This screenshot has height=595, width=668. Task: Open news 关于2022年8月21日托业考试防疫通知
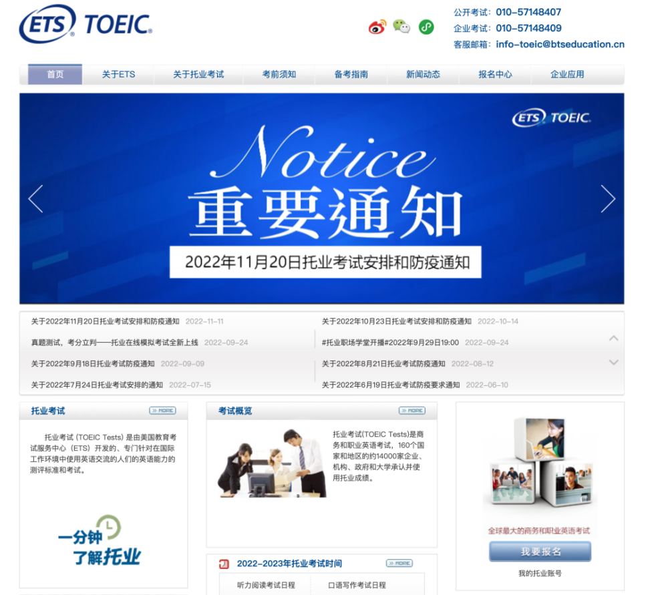point(383,364)
